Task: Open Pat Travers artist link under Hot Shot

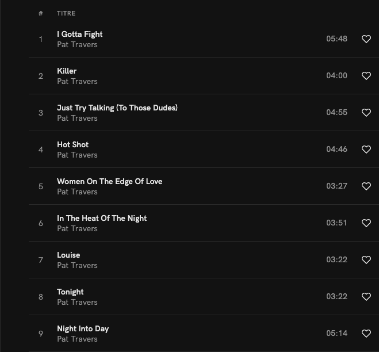Action: pyautogui.click(x=77, y=155)
